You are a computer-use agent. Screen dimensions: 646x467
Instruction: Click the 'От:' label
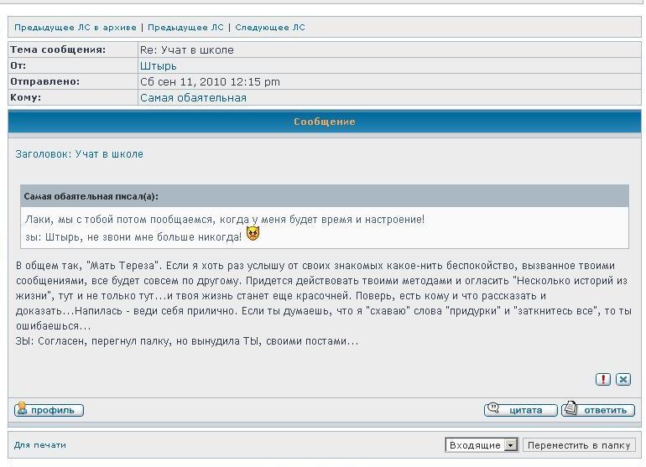pyautogui.click(x=18, y=65)
